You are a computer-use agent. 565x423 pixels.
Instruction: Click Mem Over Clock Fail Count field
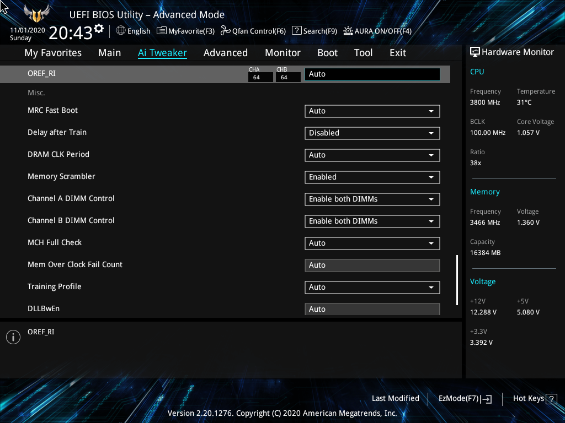372,265
